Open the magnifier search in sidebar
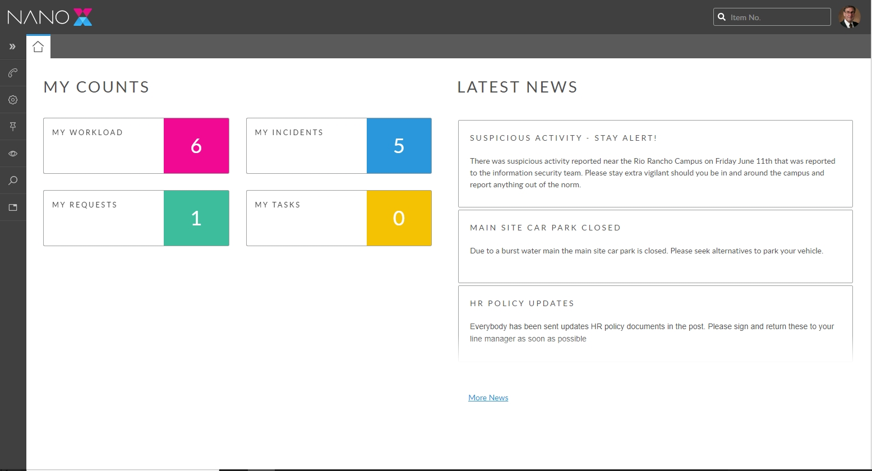872x471 pixels. [x=13, y=181]
